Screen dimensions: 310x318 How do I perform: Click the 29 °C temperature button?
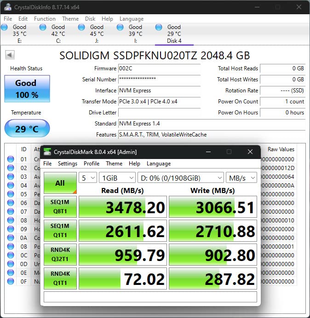click(x=27, y=129)
